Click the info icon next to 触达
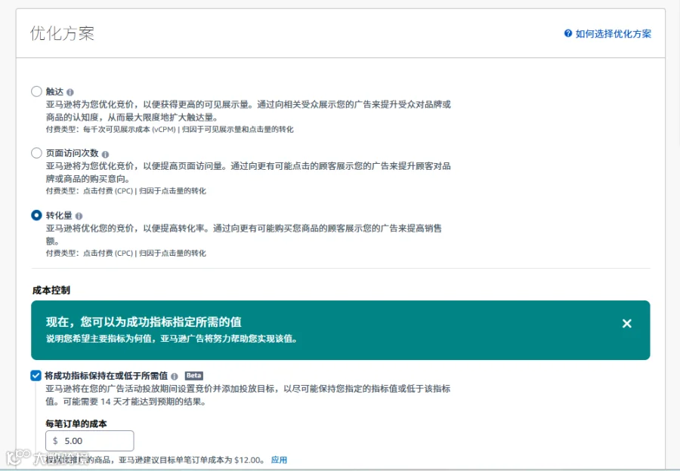 [x=70, y=92]
